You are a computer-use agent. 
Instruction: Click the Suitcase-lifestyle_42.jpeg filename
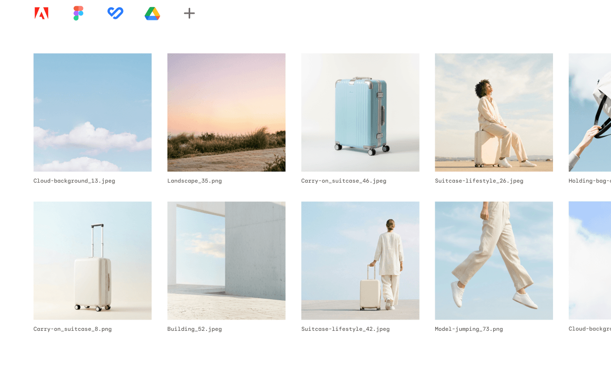coord(346,329)
